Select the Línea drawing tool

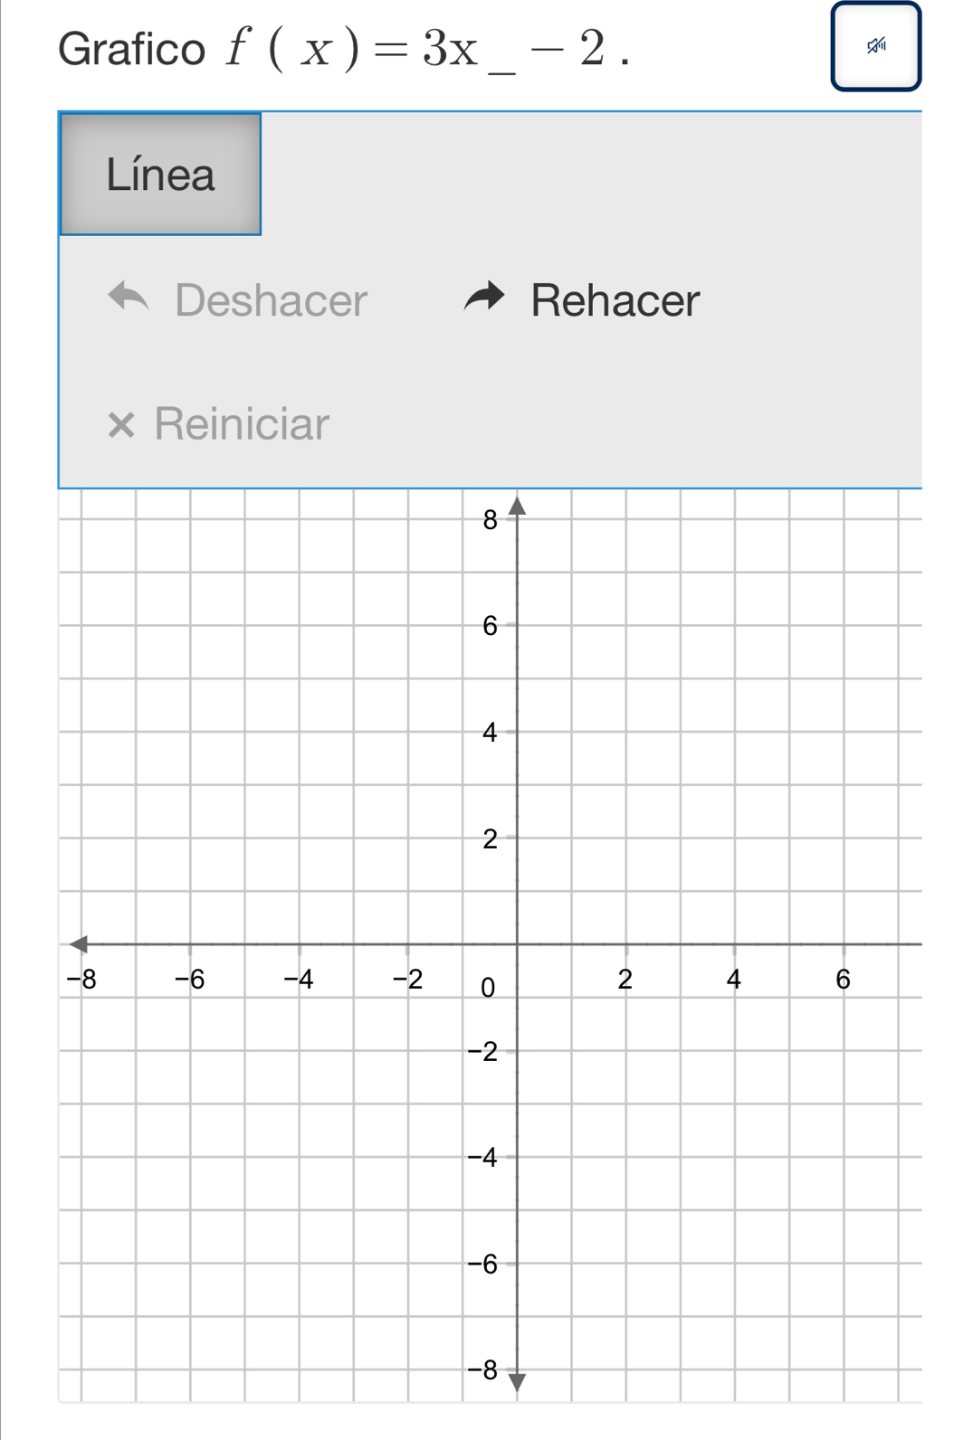click(x=160, y=174)
